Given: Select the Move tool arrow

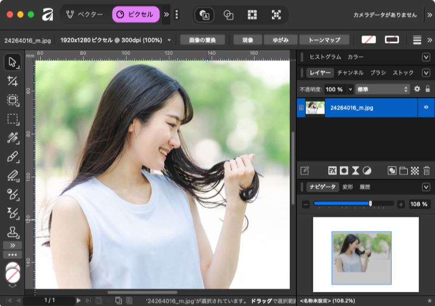Looking at the screenshot, I should tap(13, 62).
